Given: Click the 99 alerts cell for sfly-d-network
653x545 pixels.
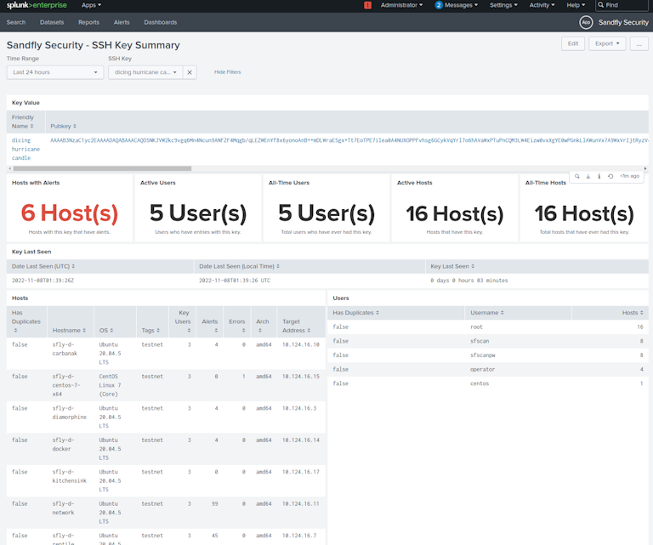Looking at the screenshot, I should pos(214,504).
